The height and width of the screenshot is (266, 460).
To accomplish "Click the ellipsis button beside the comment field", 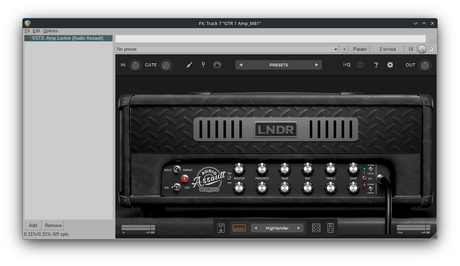I will point(432,39).
